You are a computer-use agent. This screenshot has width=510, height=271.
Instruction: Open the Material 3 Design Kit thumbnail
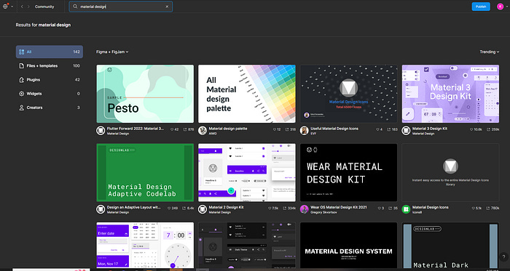(x=450, y=94)
